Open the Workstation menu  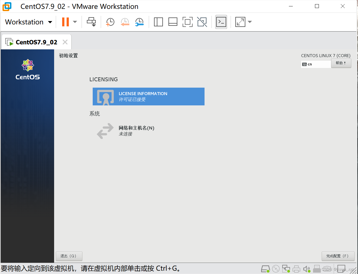[x=29, y=22]
